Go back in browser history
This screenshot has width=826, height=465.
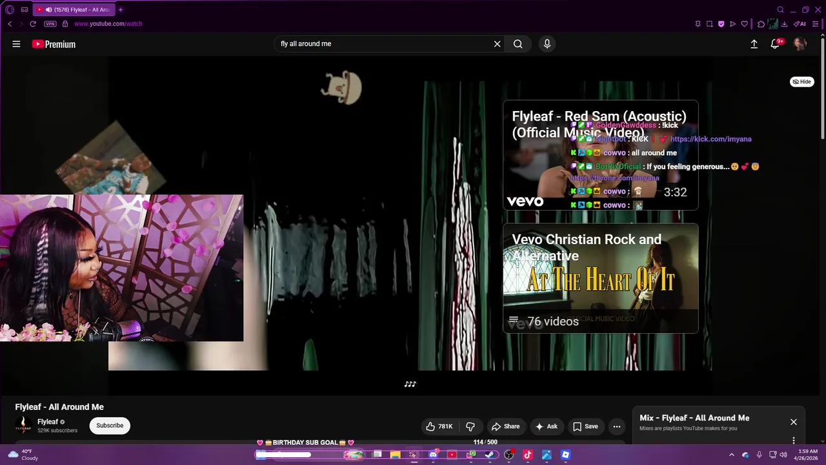pos(10,24)
